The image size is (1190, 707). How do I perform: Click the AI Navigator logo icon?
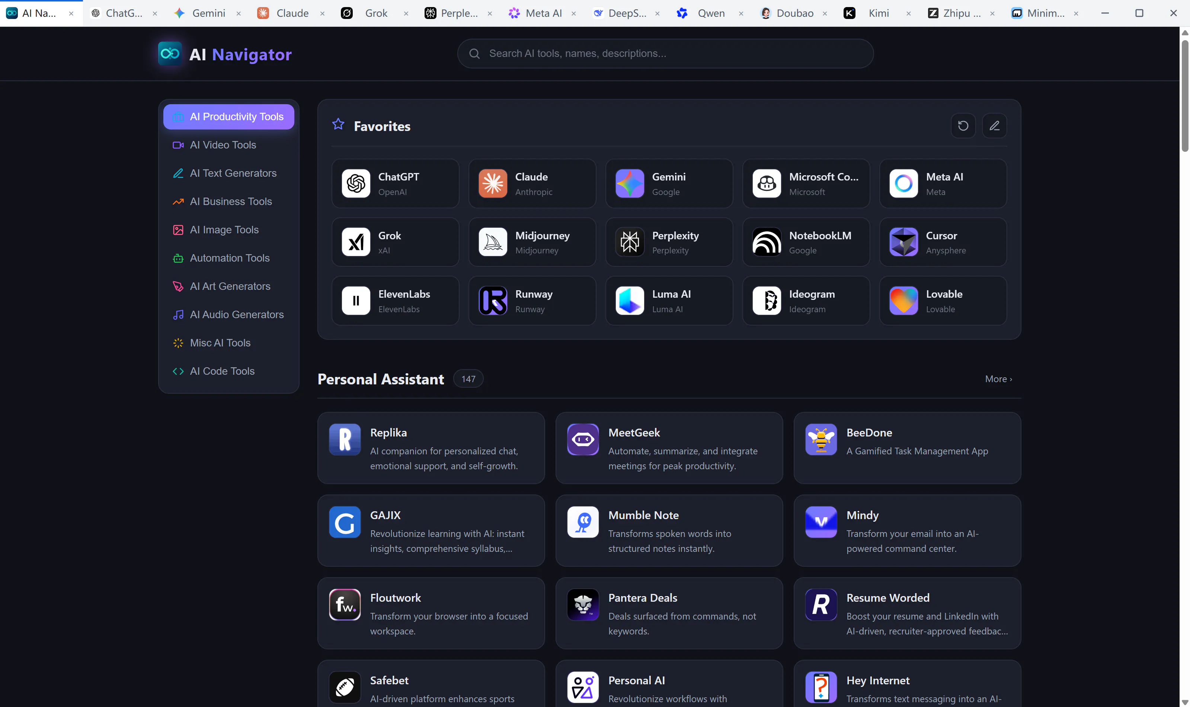coord(170,53)
